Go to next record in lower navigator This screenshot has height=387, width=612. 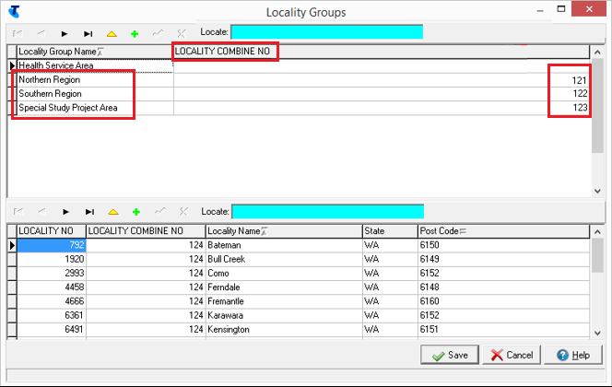point(65,212)
